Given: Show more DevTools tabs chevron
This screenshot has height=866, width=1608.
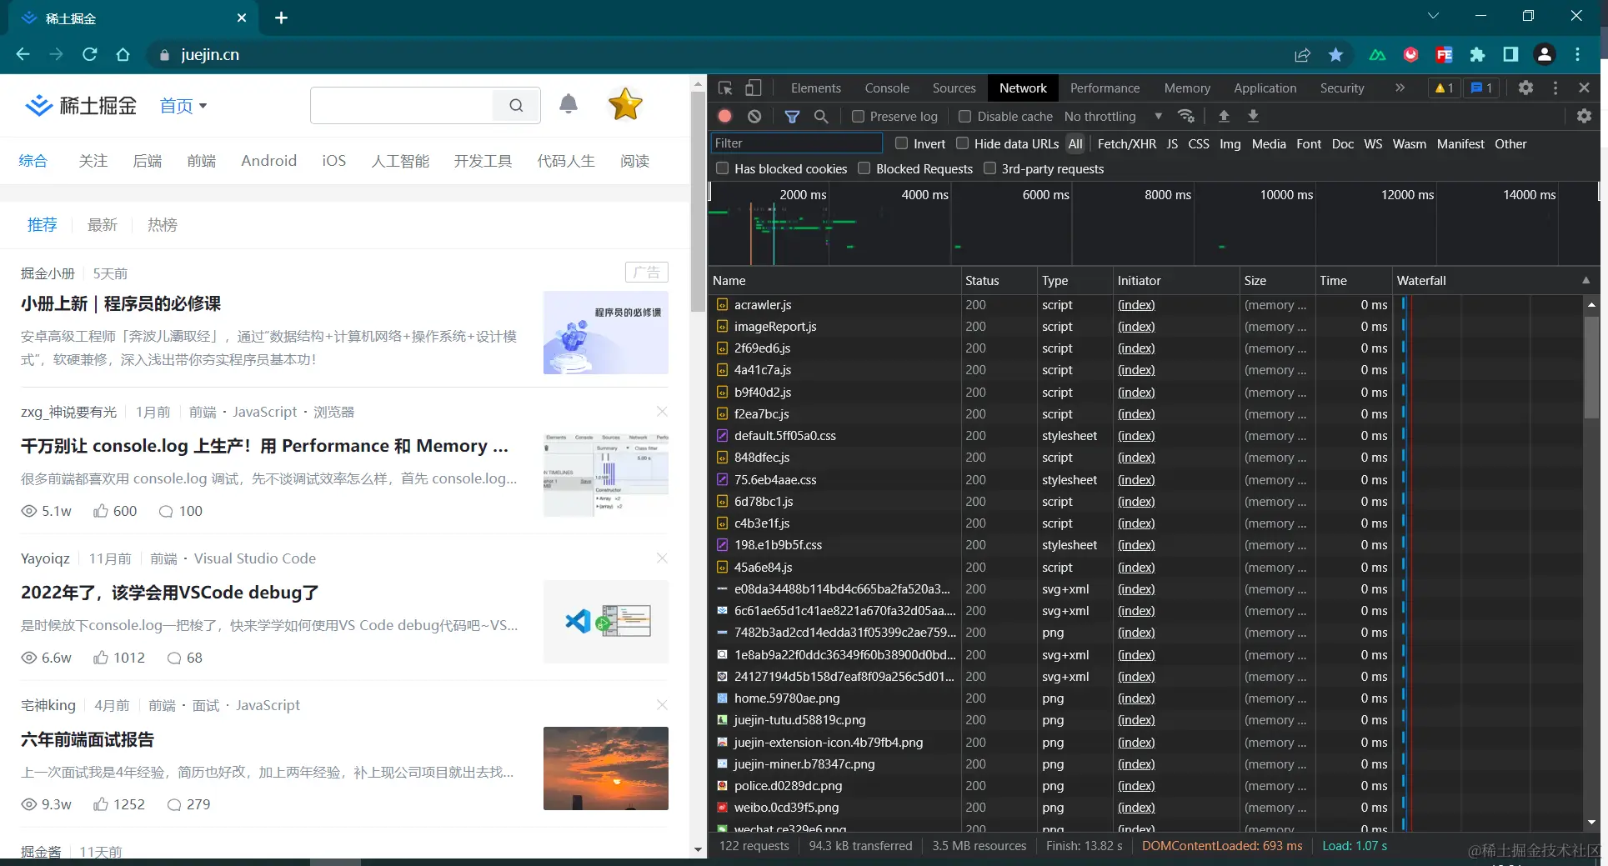Looking at the screenshot, I should click(x=1400, y=88).
